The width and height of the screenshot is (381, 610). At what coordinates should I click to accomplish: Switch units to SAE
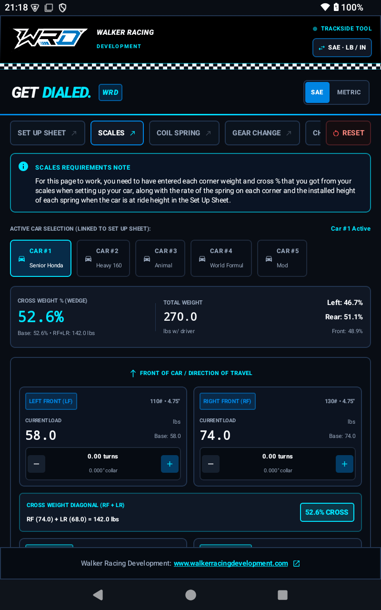[x=317, y=92]
